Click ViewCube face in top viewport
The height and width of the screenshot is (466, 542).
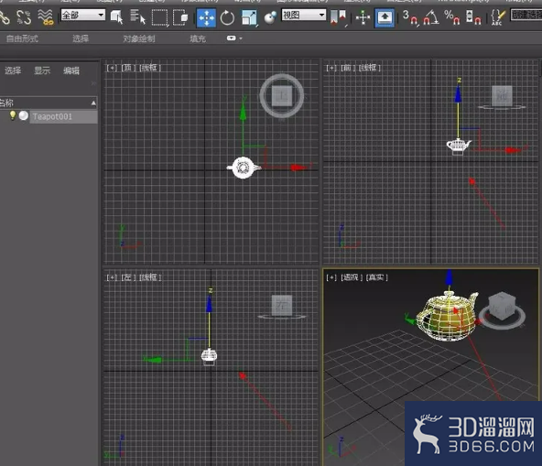pos(282,96)
